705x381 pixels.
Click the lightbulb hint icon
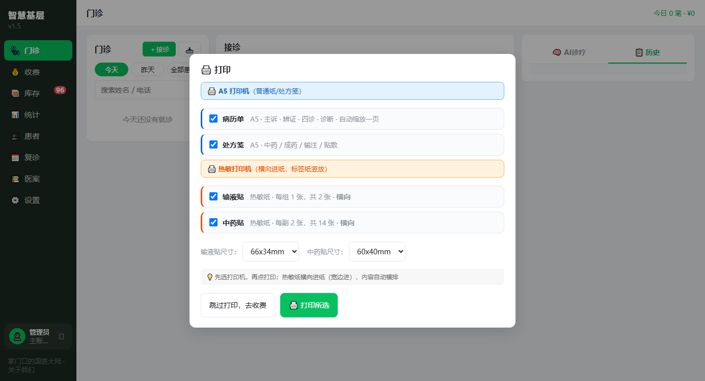210,277
